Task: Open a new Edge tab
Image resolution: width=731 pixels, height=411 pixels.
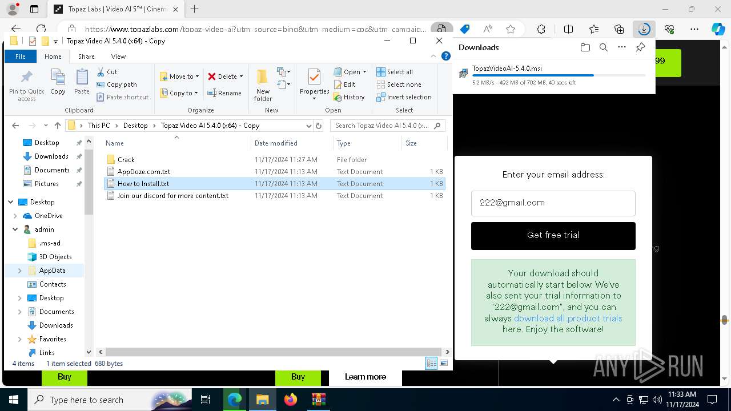Action: (x=195, y=9)
